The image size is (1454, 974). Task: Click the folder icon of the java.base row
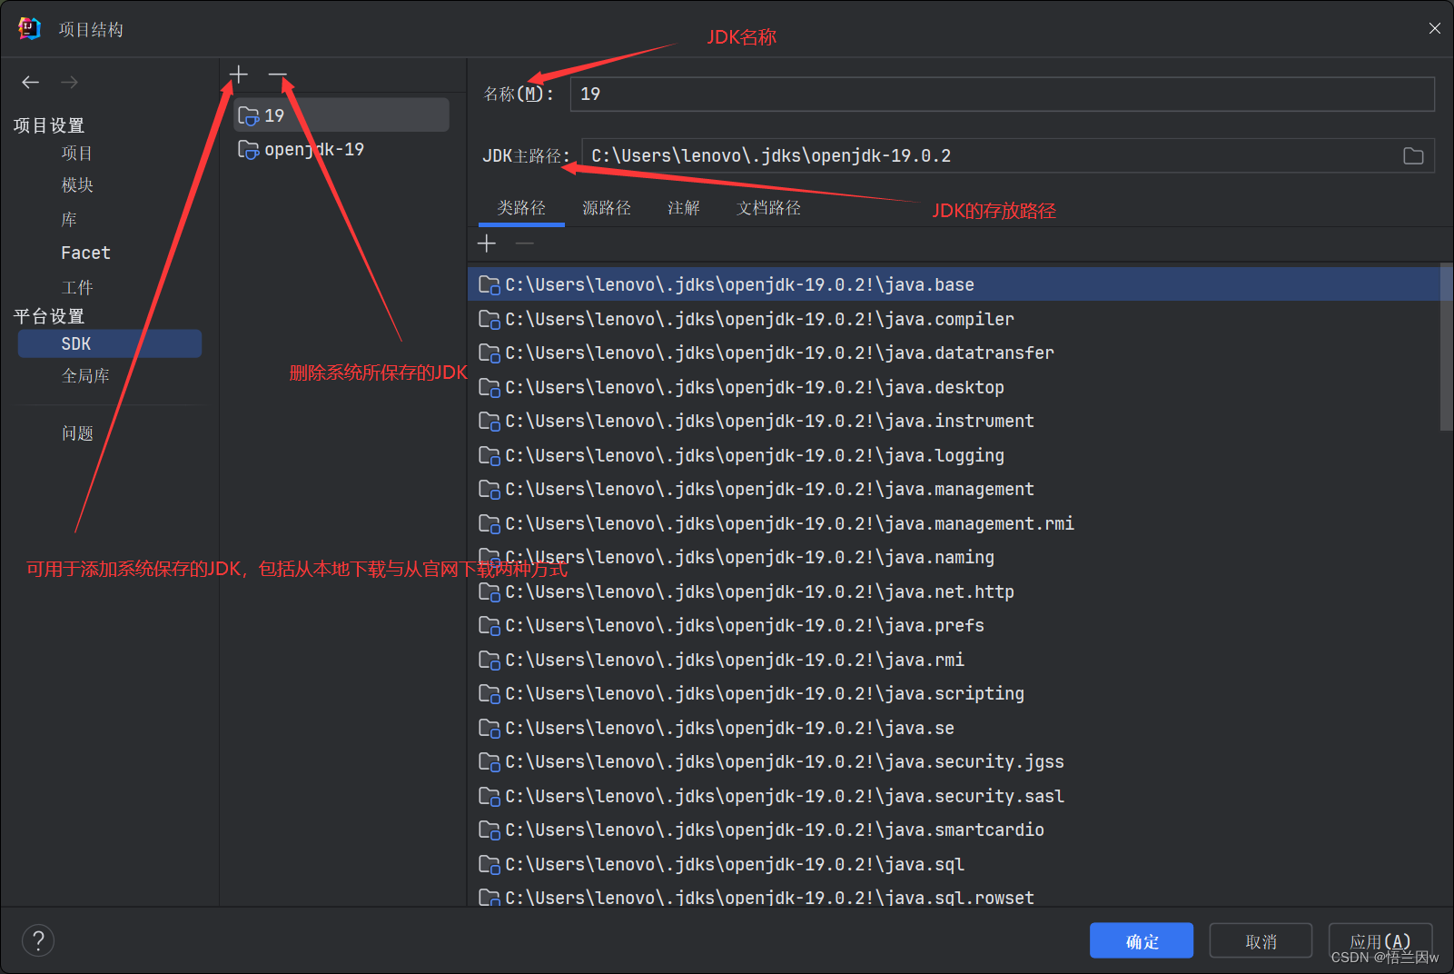(490, 285)
